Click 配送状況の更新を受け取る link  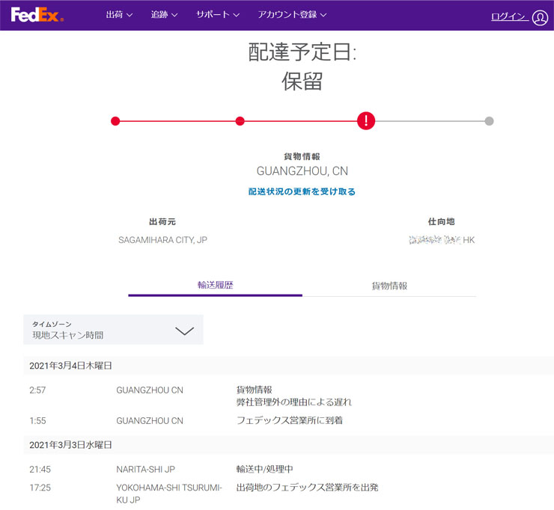click(x=302, y=191)
